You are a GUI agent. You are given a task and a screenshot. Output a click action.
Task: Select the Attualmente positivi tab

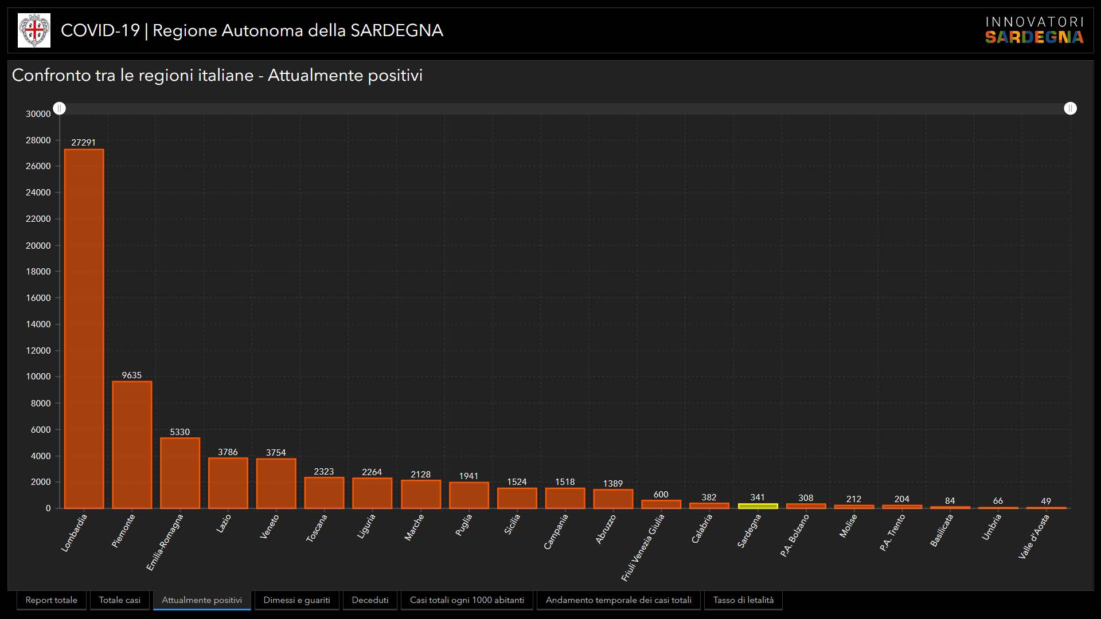(x=202, y=600)
